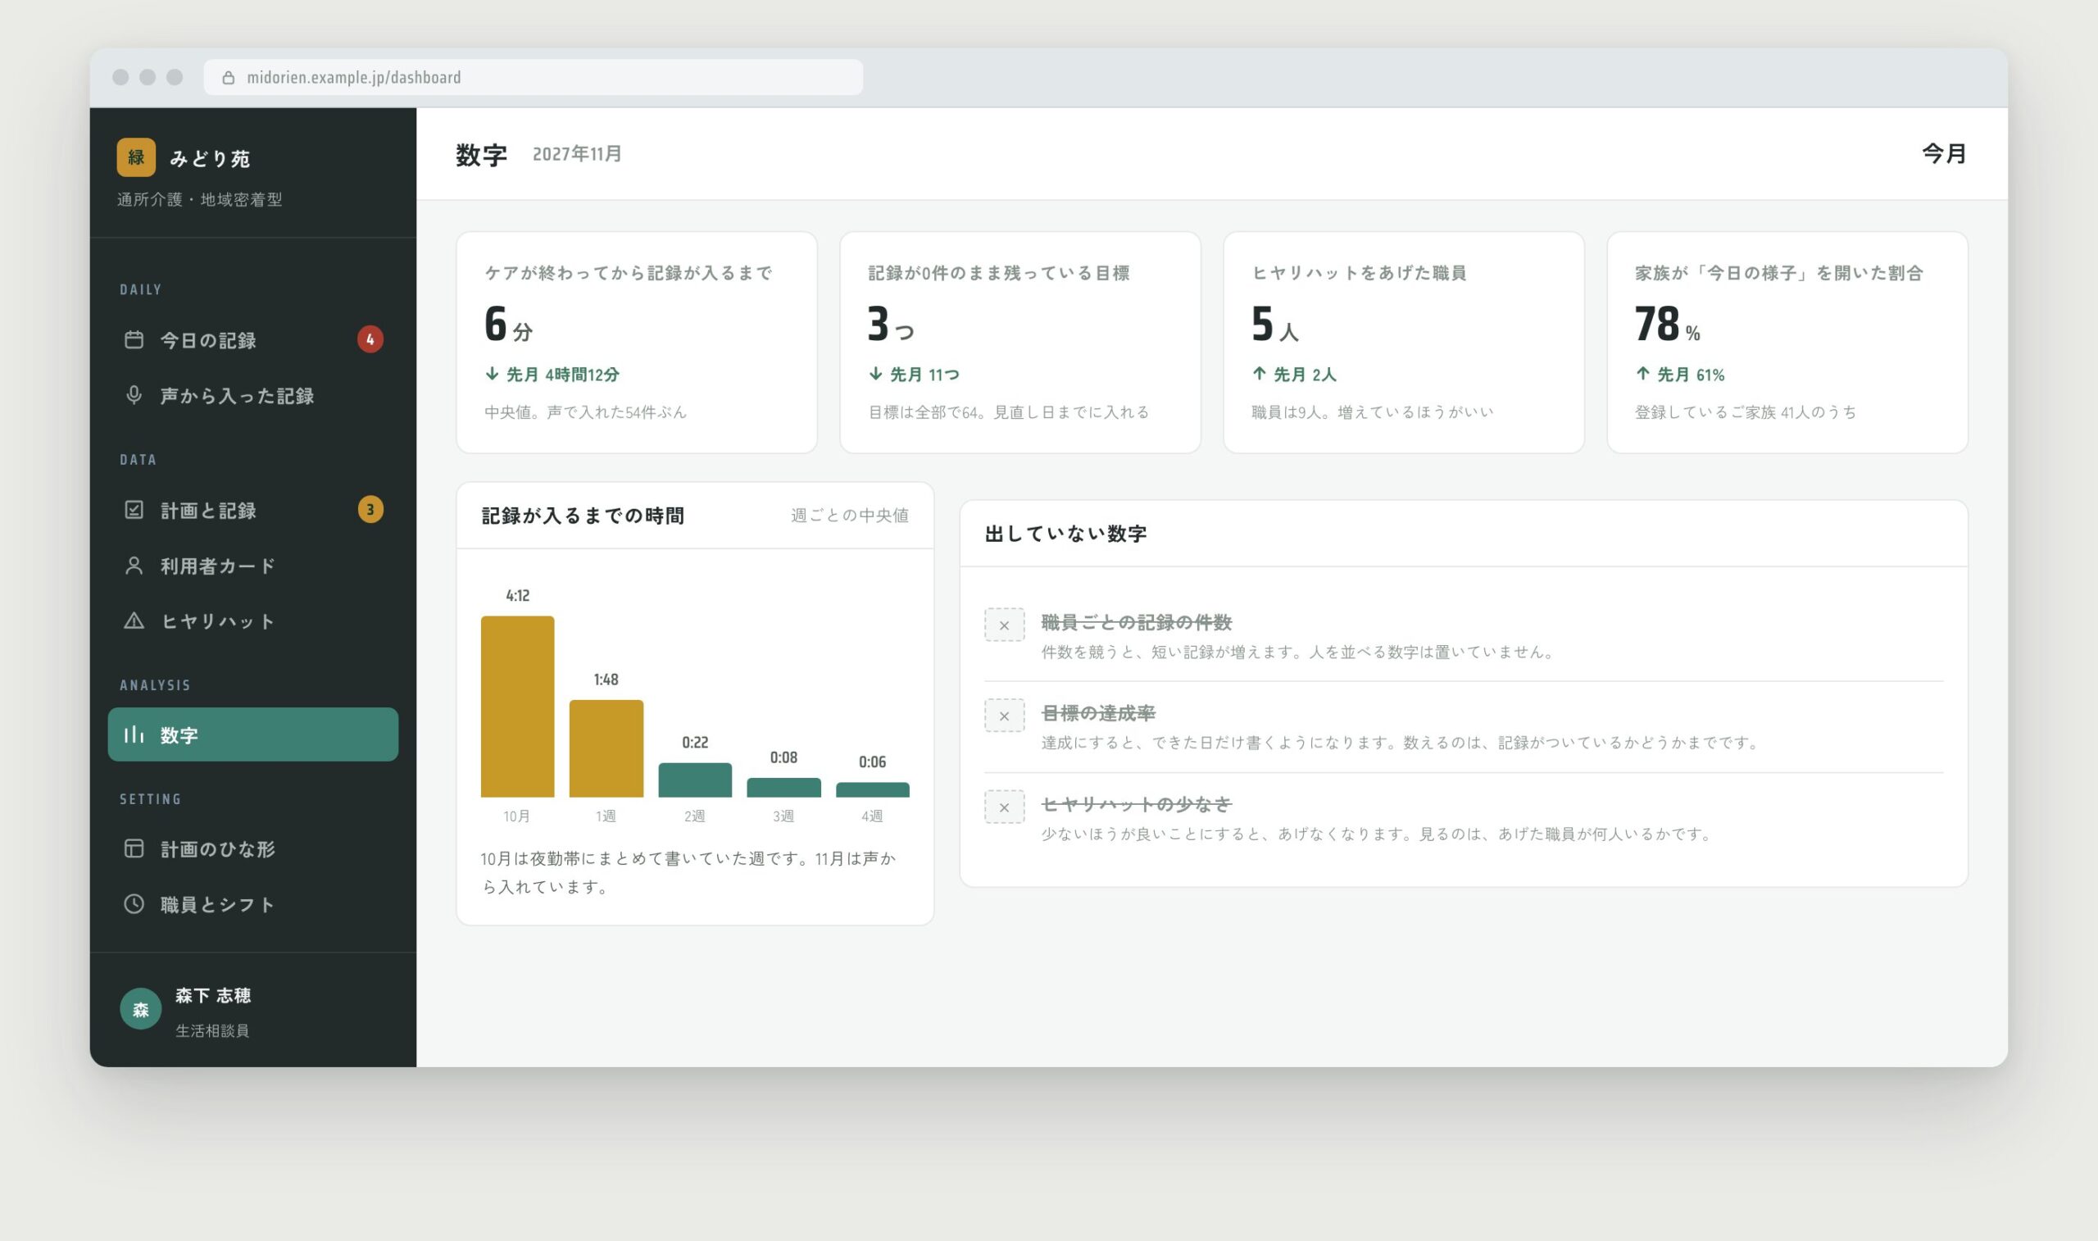Click the 1週 bar labeled 1:48
2098x1241 pixels.
coord(606,748)
